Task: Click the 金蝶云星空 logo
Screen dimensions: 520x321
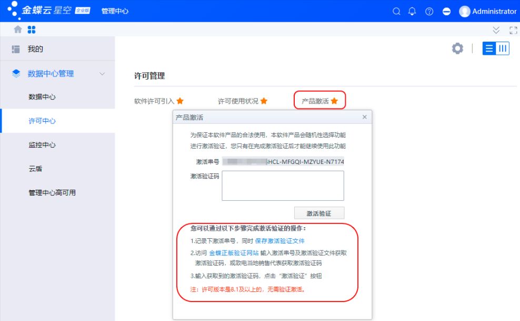Action: pyautogui.click(x=40, y=10)
